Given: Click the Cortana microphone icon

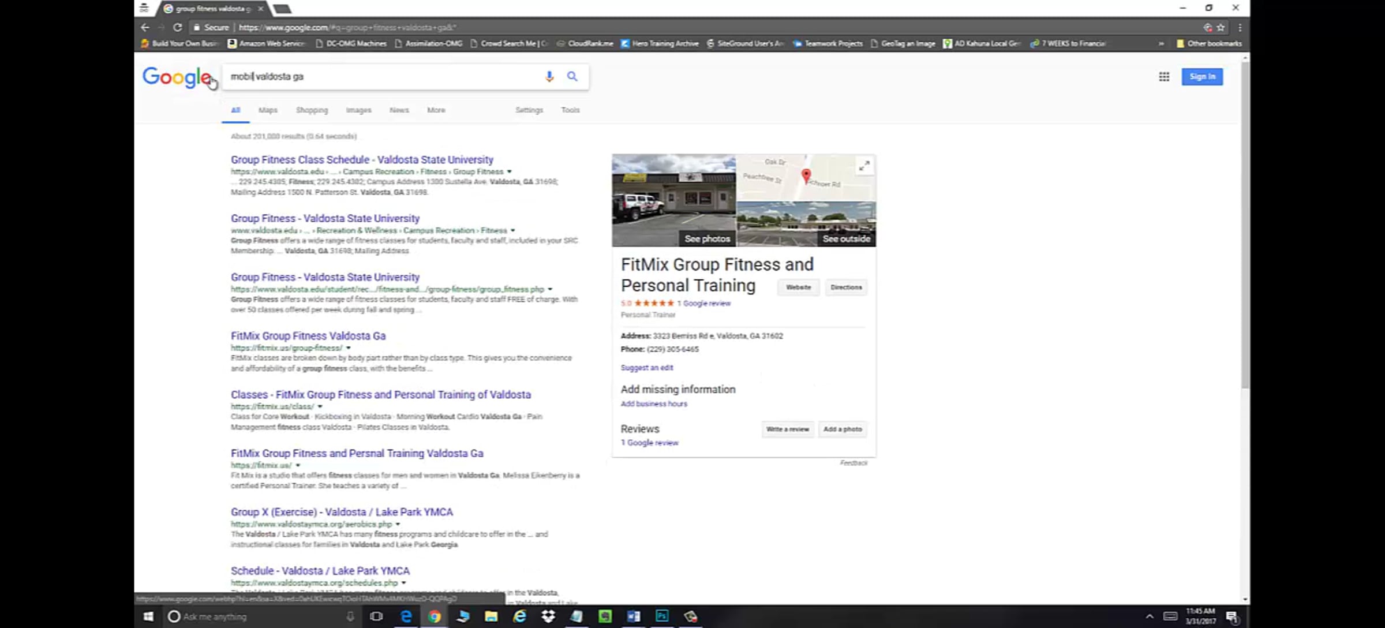Looking at the screenshot, I should pyautogui.click(x=350, y=616).
